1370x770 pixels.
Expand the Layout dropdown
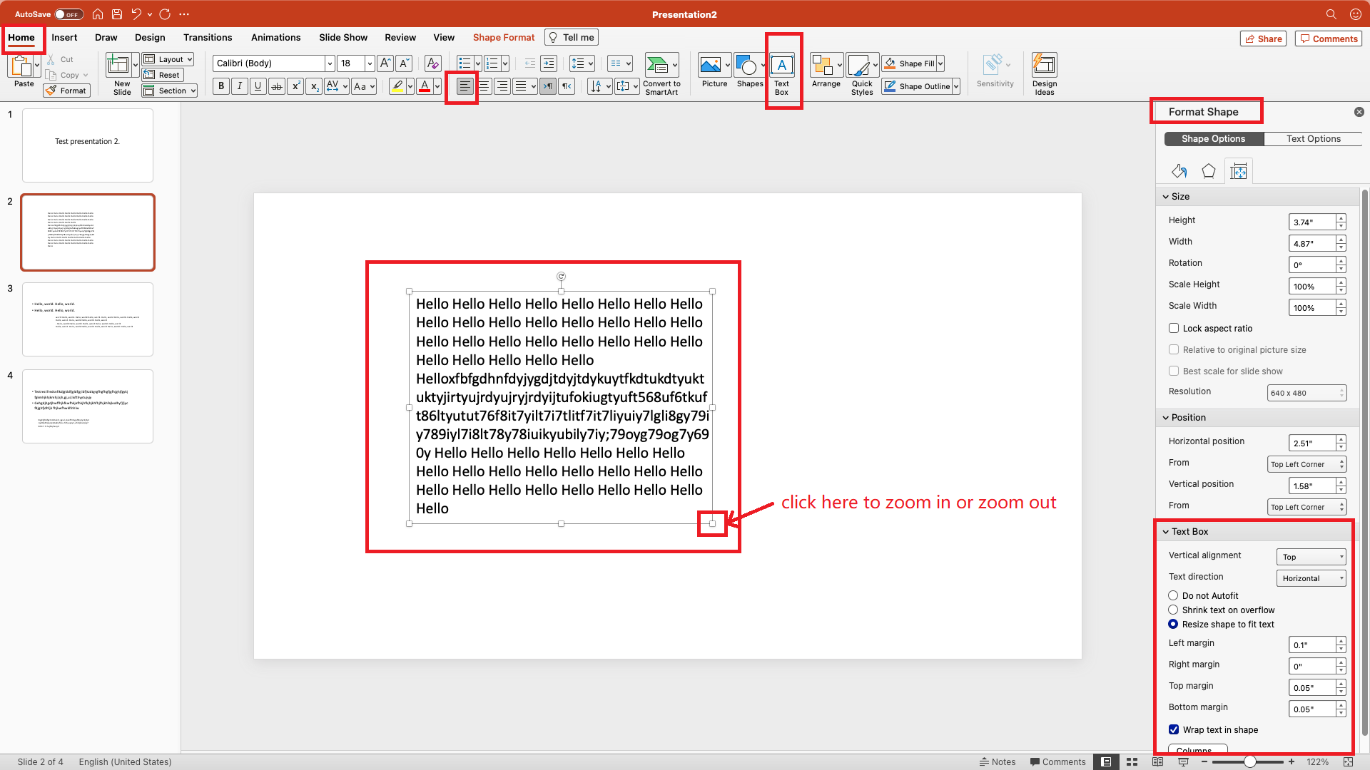168,59
